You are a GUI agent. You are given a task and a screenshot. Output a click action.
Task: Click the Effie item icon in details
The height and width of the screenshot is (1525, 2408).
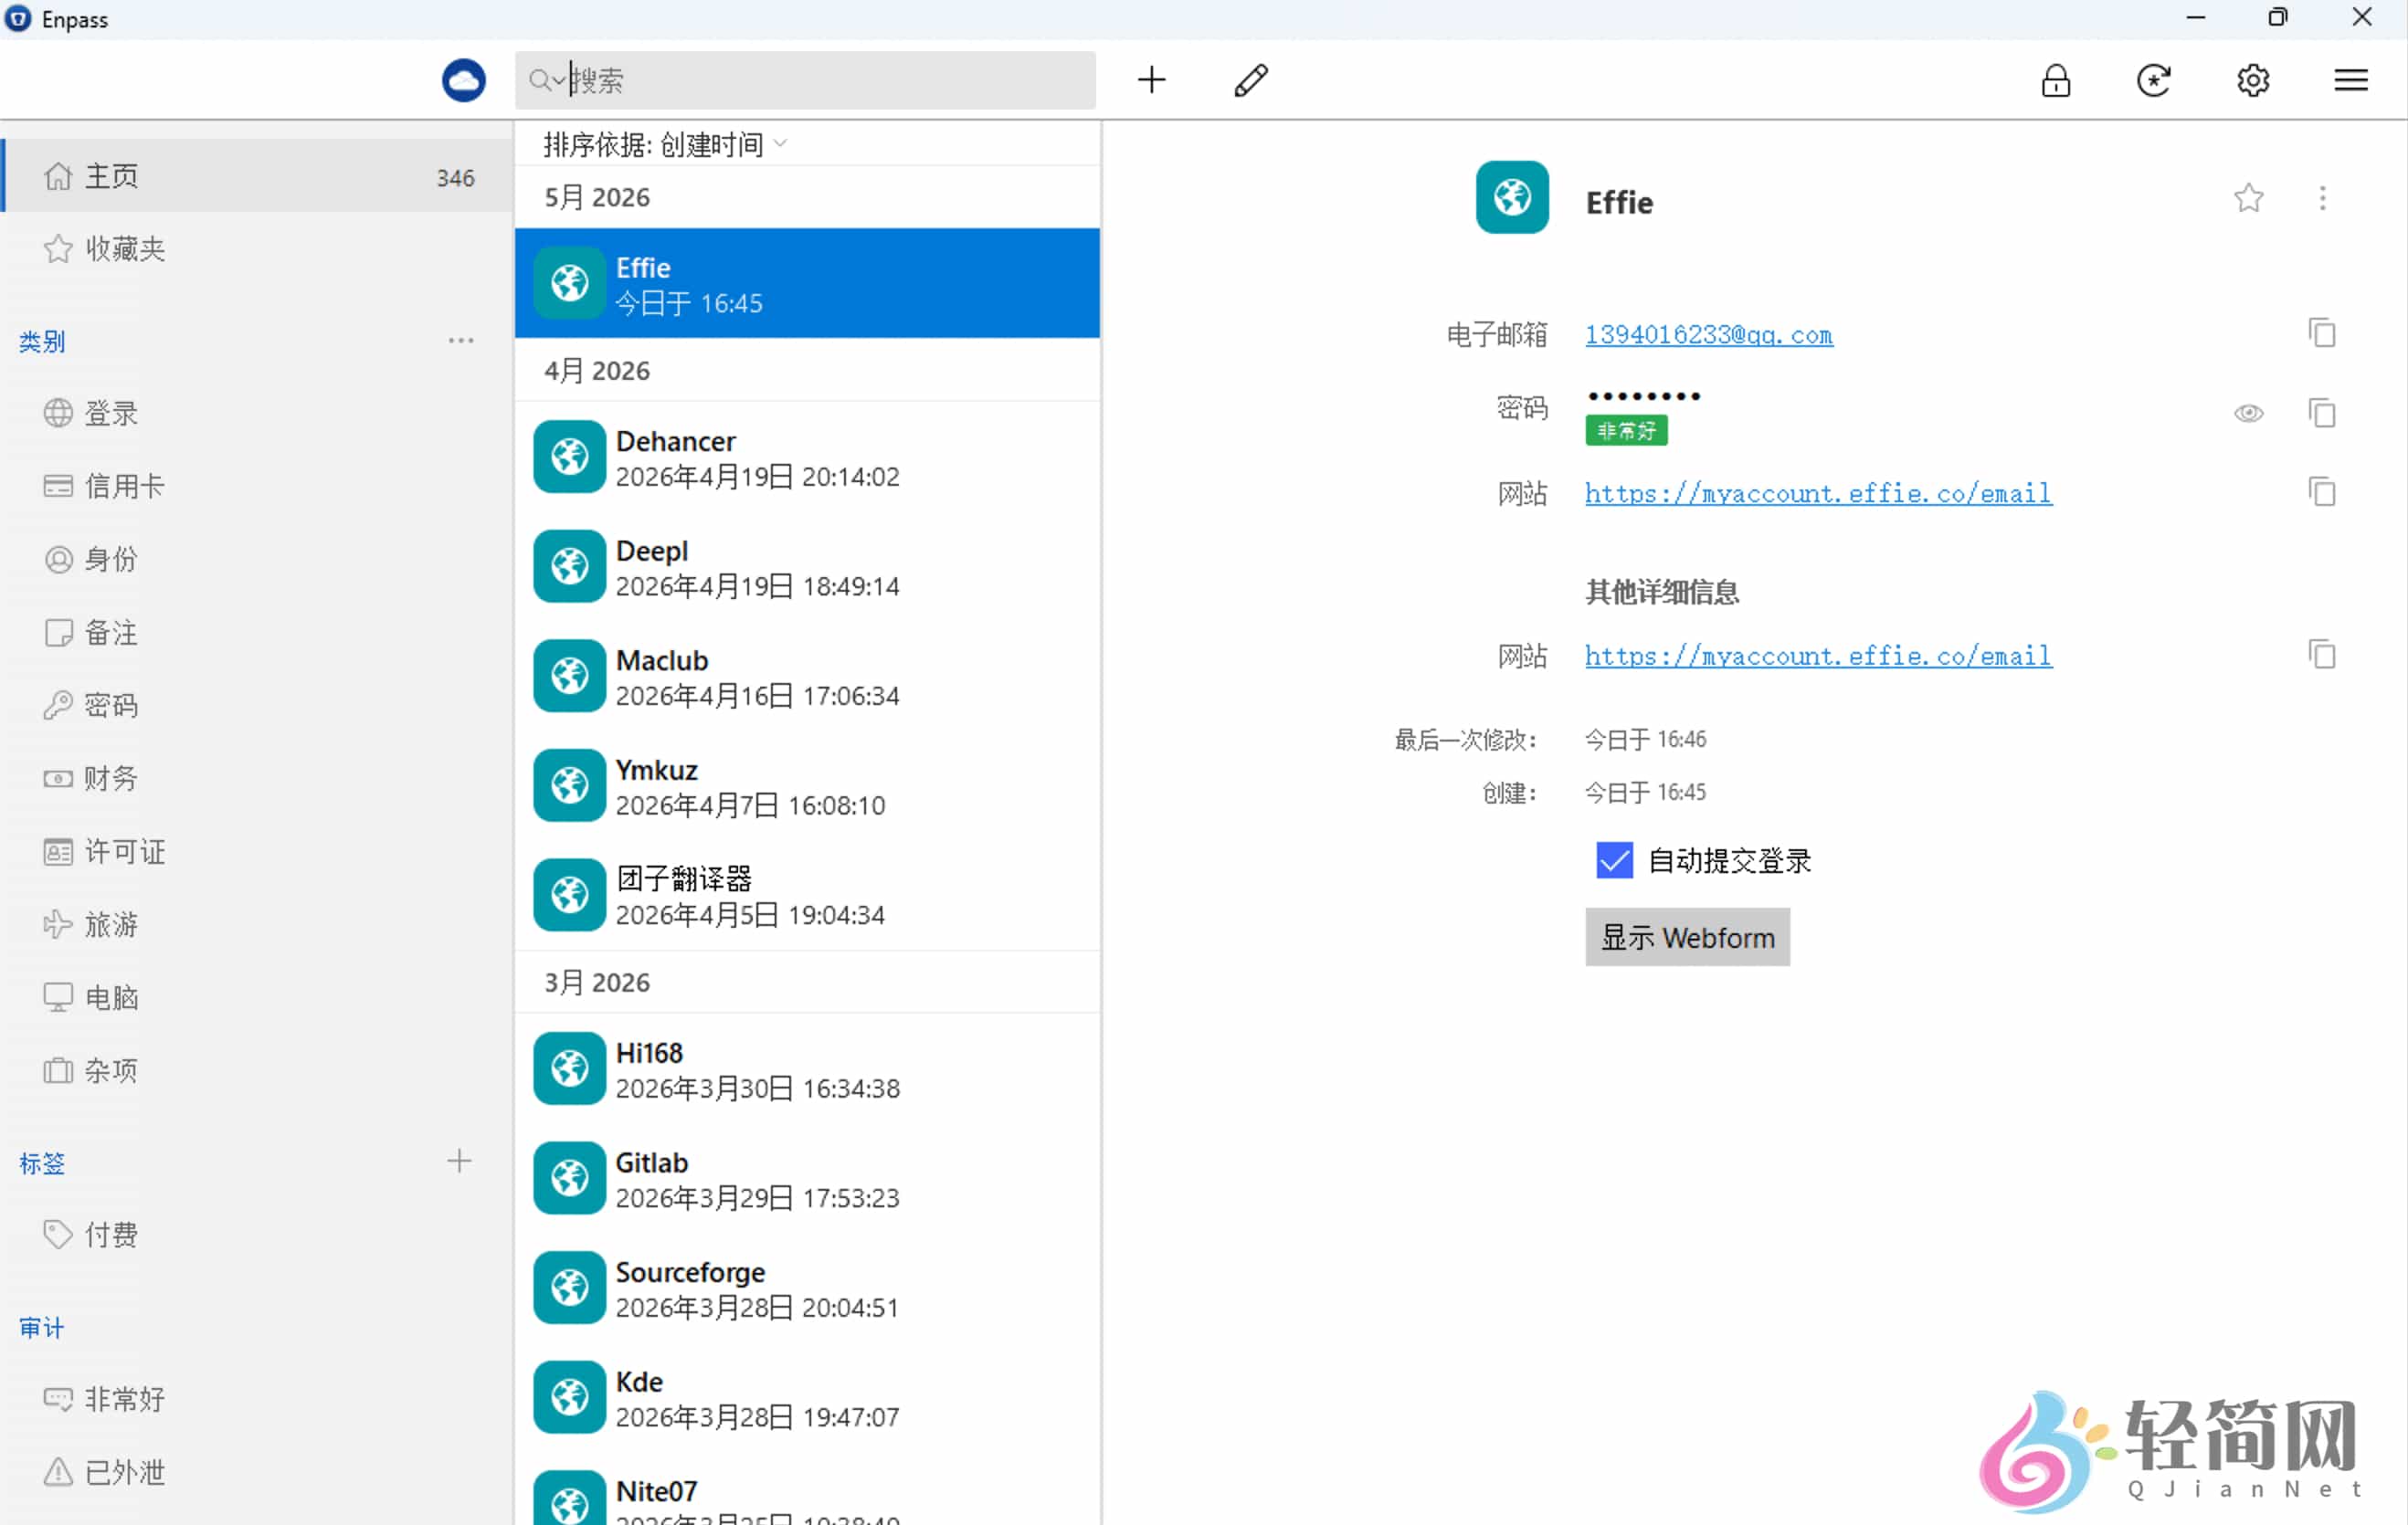tap(1512, 198)
